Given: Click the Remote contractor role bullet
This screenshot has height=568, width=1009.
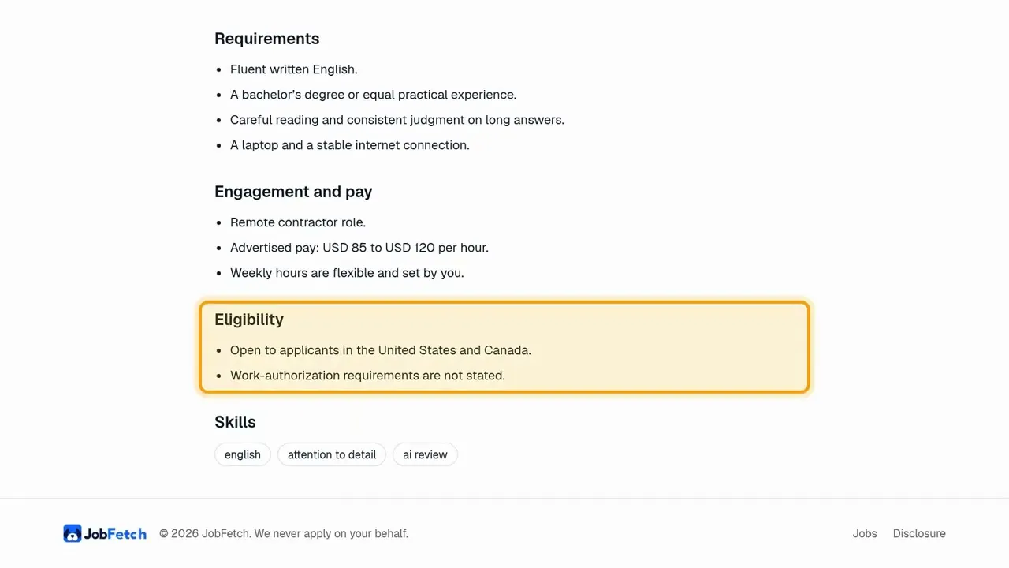Looking at the screenshot, I should pyautogui.click(x=298, y=222).
